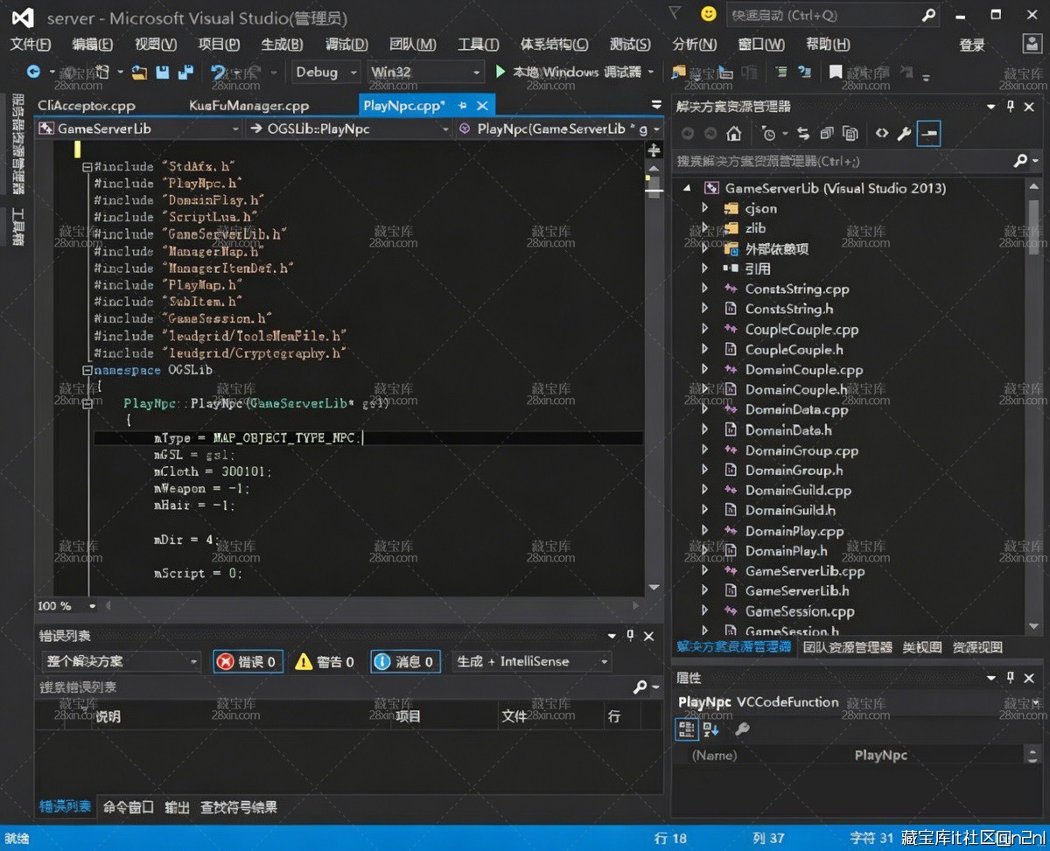Expand the cjson folder node

(705, 208)
